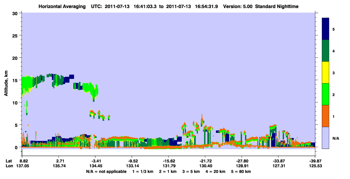Click the latitude value -9.52
Screen dimensions: 350x179
pyautogui.click(x=133, y=161)
